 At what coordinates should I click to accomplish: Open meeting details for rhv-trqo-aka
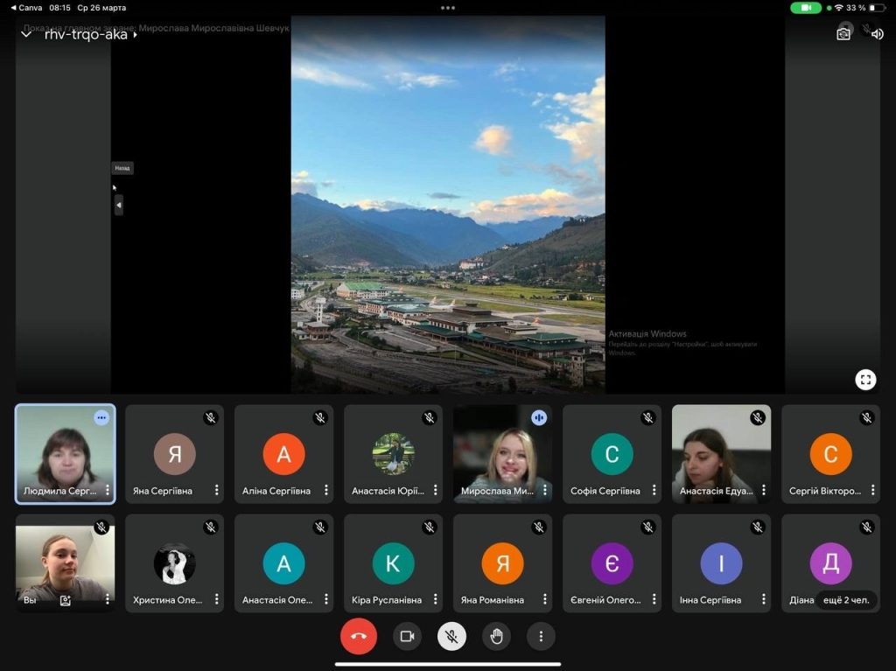(91, 35)
